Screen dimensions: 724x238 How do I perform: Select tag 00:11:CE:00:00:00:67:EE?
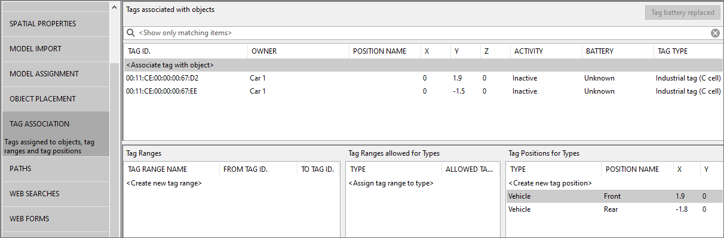pyautogui.click(x=162, y=91)
